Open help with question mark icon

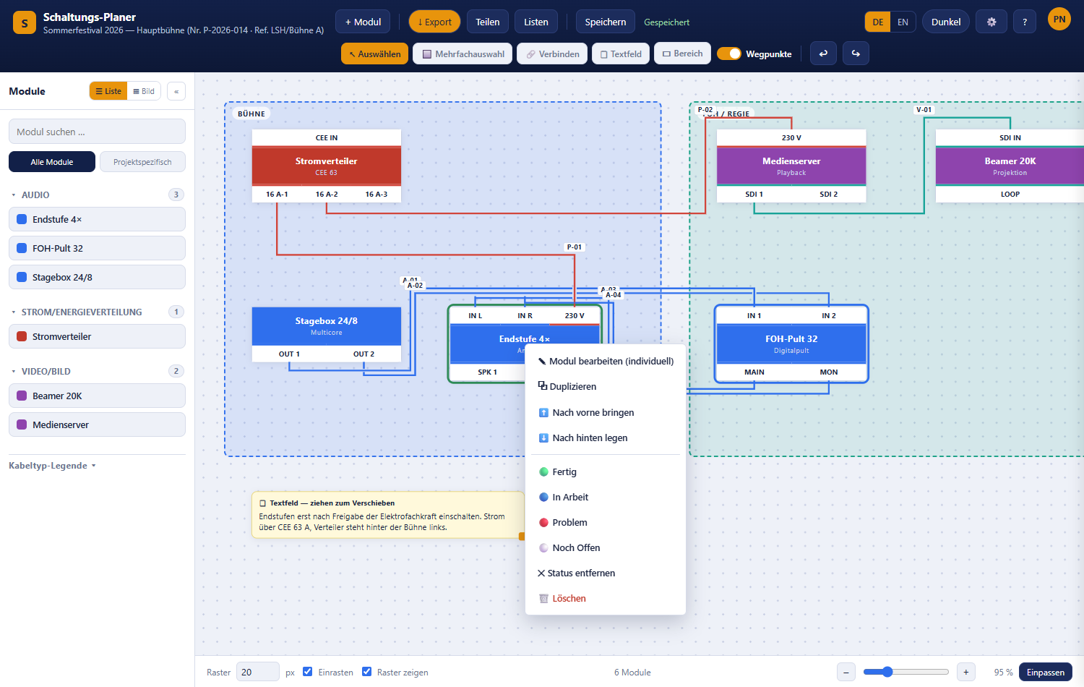point(1025,22)
